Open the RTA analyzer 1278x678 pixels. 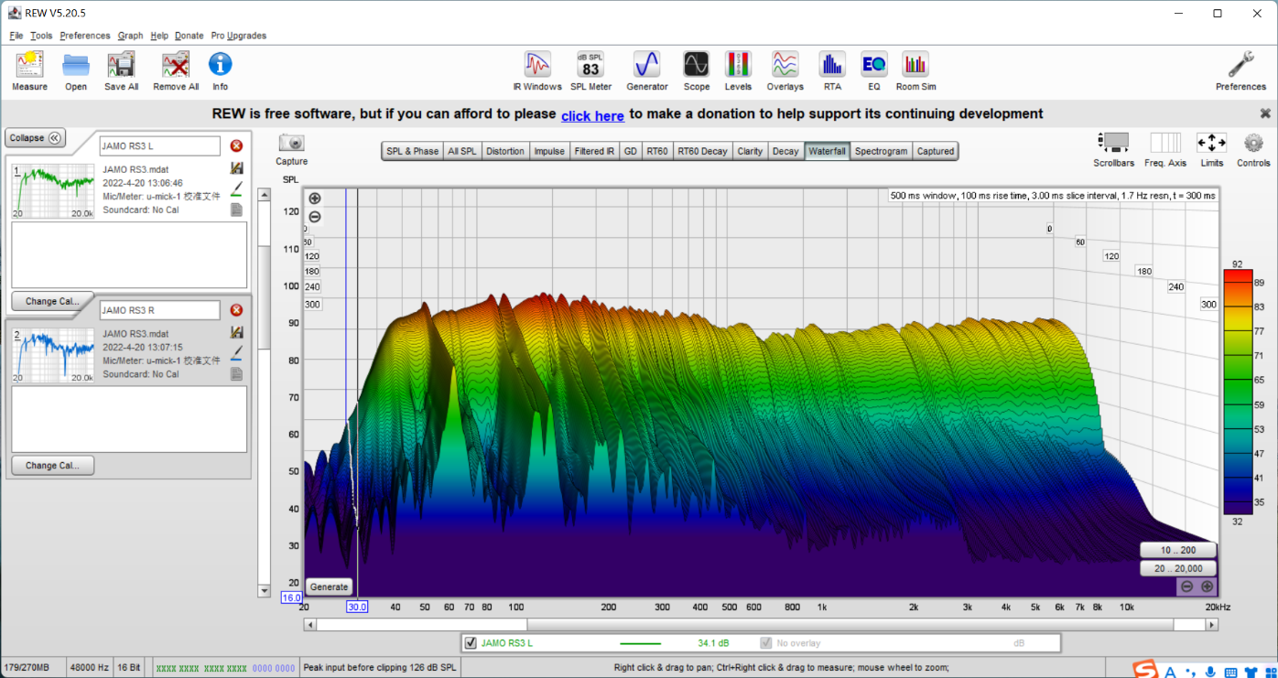coord(831,66)
